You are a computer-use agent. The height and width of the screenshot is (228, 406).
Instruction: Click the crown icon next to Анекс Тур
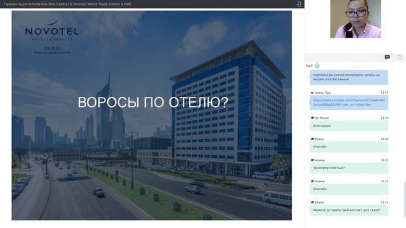tap(312, 92)
